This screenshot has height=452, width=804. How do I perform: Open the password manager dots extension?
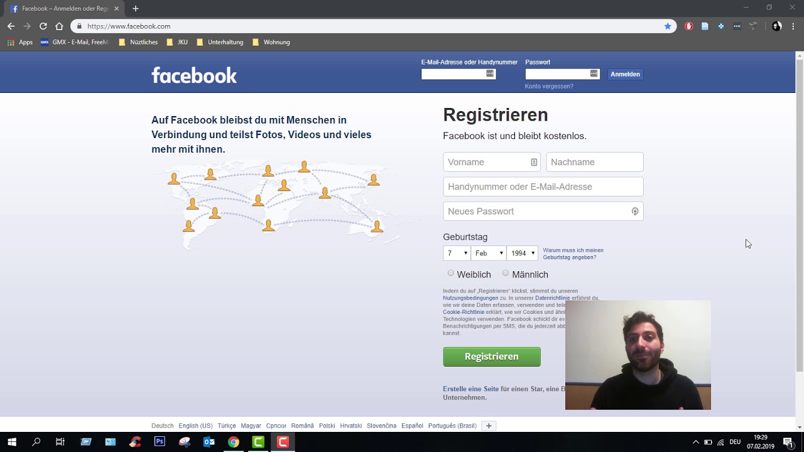tap(737, 26)
